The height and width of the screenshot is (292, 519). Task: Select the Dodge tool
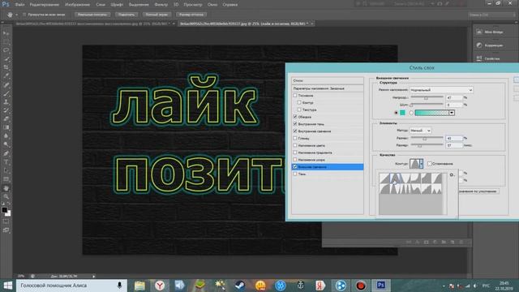coord(6,145)
